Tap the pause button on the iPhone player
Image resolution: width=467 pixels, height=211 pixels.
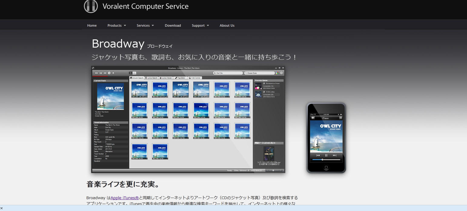326,155
